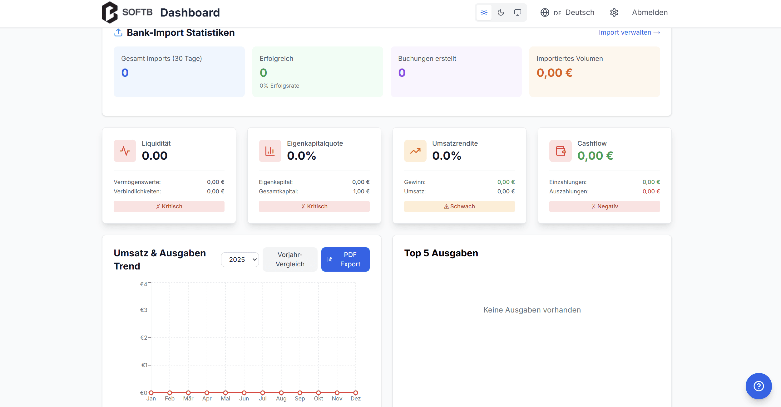This screenshot has height=407, width=781.
Task: Click the SOFTB logo icon
Action: [x=110, y=12]
